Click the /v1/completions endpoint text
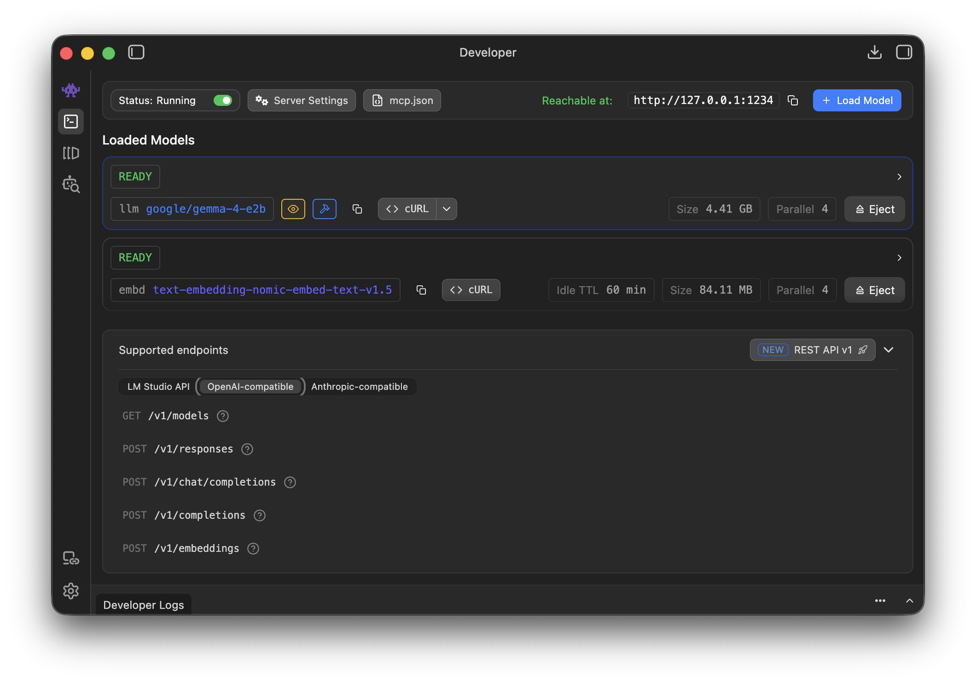The height and width of the screenshot is (683, 976). pos(200,515)
